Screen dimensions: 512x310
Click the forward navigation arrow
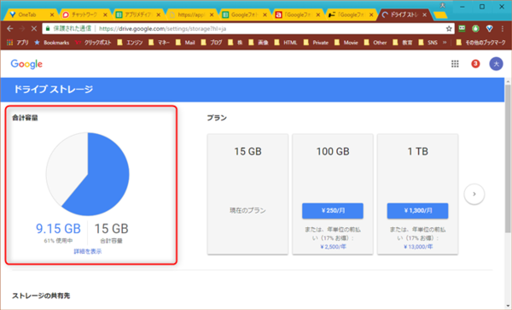tap(22, 29)
